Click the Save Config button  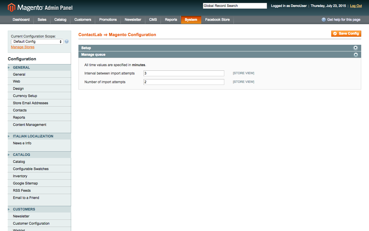tap(346, 33)
